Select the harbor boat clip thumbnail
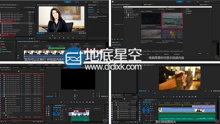The width and height of the screenshot is (220, 124). pyautogui.click(x=172, y=21)
